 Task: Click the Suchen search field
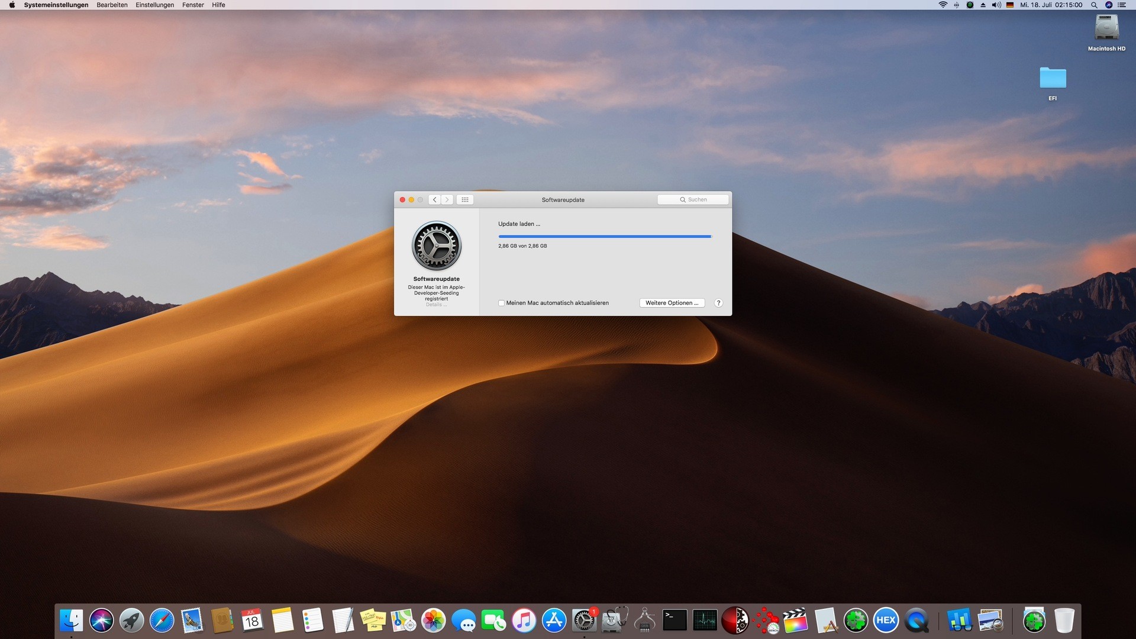click(693, 200)
